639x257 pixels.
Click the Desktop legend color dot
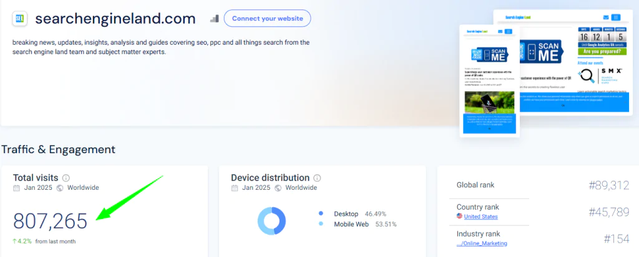(321, 213)
